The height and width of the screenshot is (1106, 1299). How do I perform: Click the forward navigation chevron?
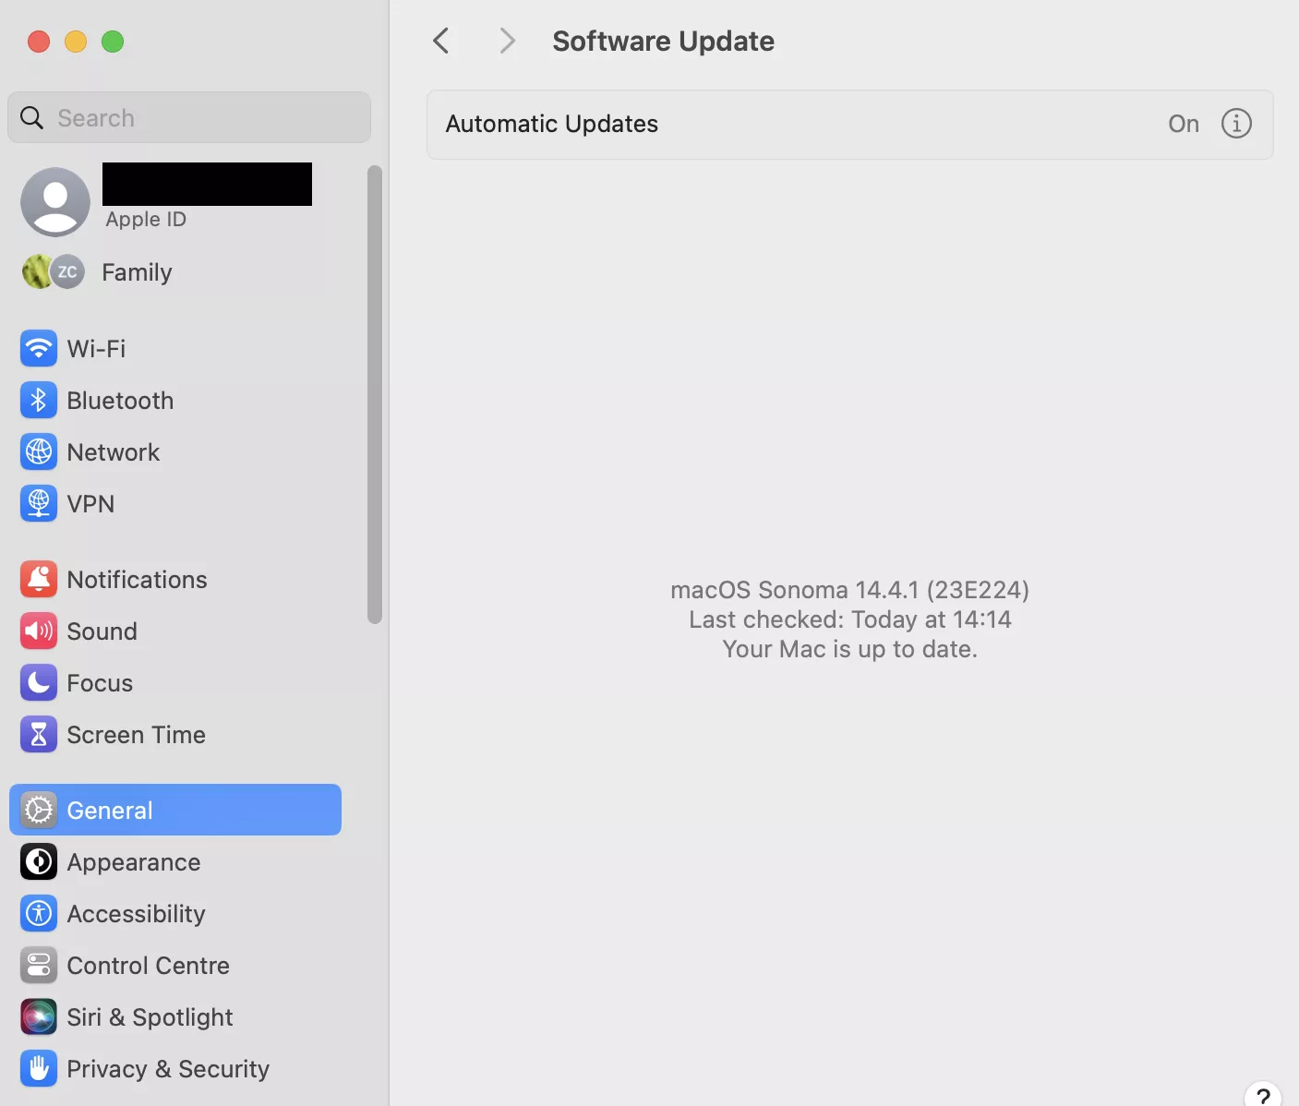(x=506, y=41)
